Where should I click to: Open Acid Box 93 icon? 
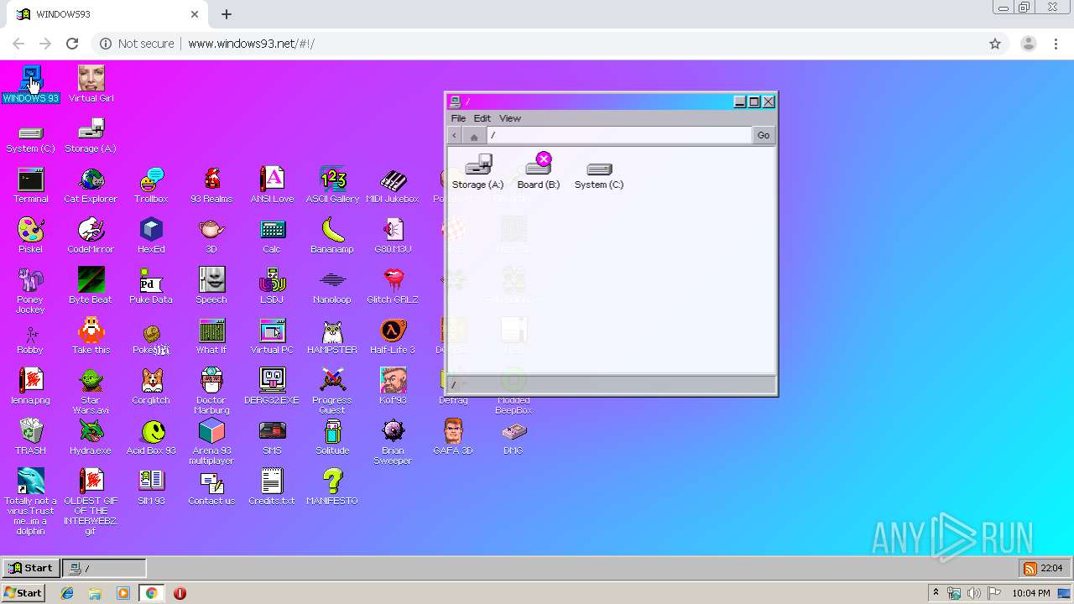pos(151,437)
